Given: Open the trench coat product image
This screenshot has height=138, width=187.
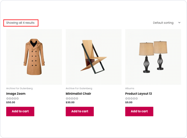Looking at the screenshot, I should [x=34, y=57].
